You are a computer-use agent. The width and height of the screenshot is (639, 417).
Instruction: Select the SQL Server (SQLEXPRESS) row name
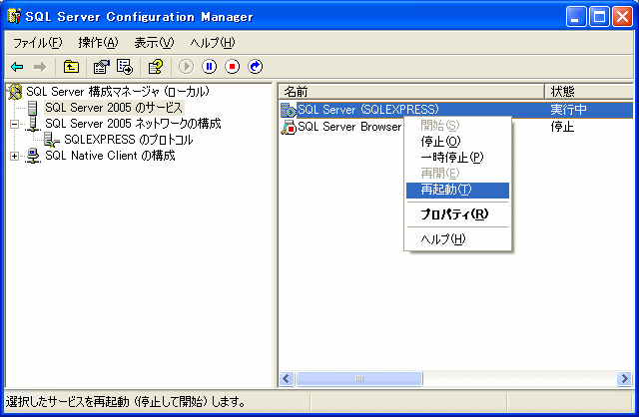(x=368, y=110)
